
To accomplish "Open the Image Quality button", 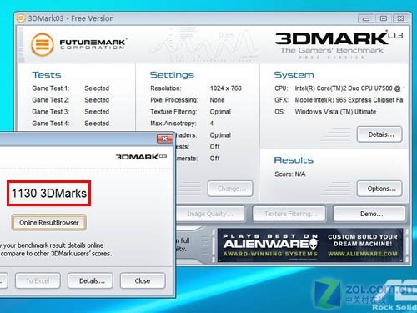I will (210, 214).
